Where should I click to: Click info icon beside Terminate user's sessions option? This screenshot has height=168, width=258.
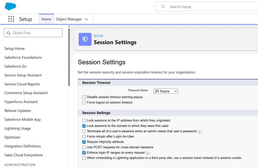199,131
